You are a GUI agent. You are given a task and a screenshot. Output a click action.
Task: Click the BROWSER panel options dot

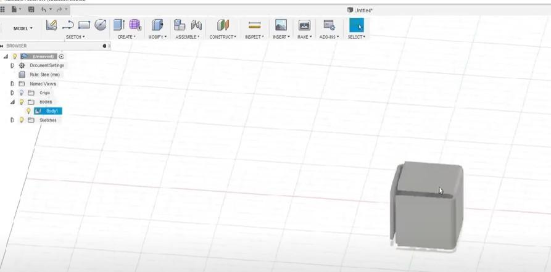(x=104, y=46)
